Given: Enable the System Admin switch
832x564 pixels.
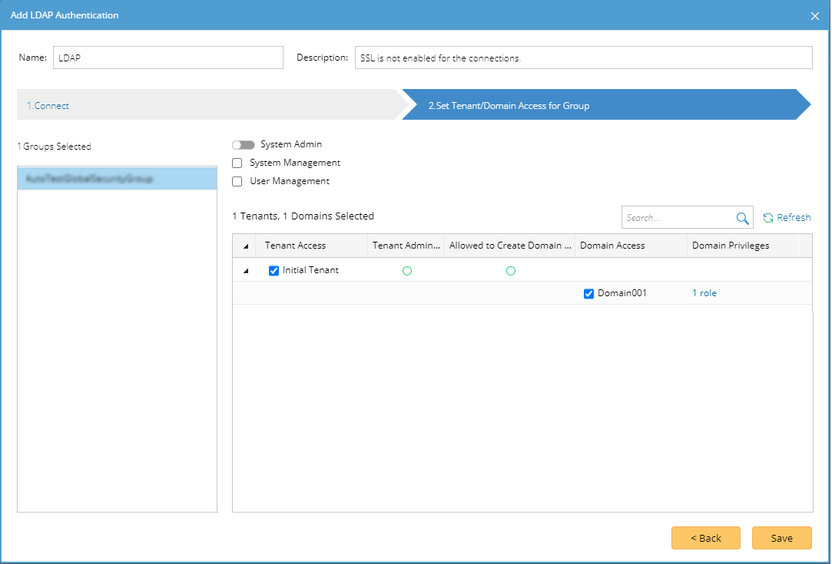Looking at the screenshot, I should click(244, 145).
